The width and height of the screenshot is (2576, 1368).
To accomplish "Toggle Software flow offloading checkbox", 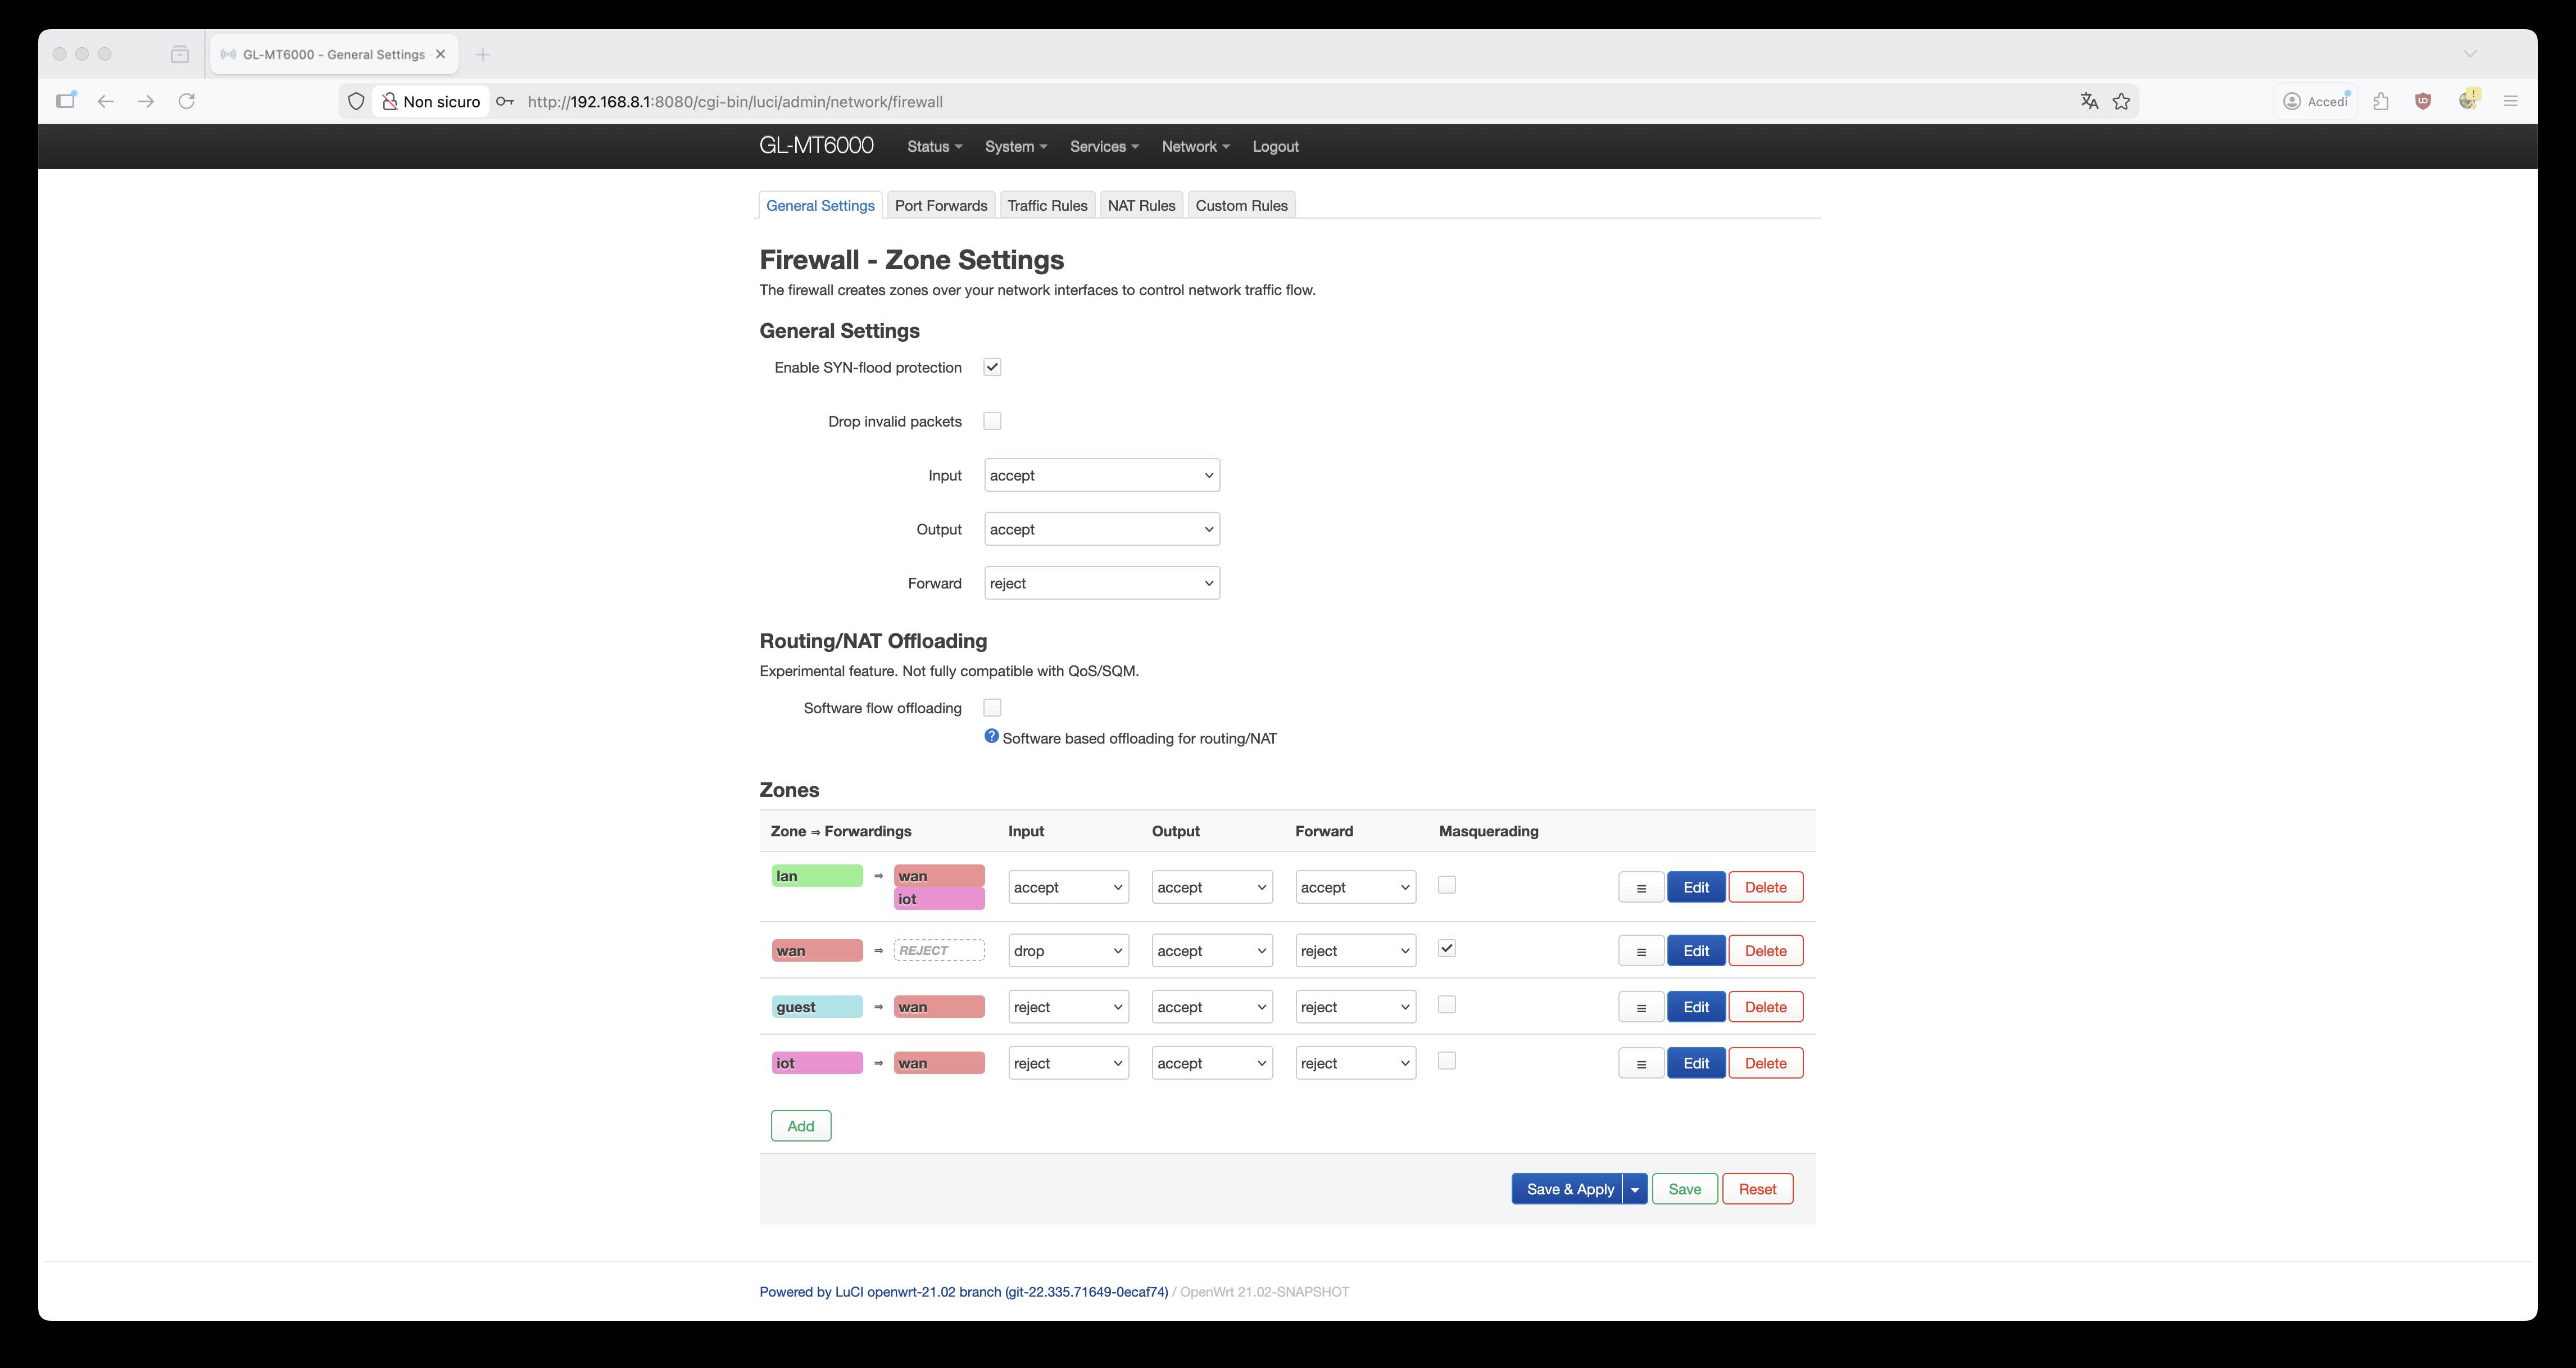I will [x=992, y=707].
